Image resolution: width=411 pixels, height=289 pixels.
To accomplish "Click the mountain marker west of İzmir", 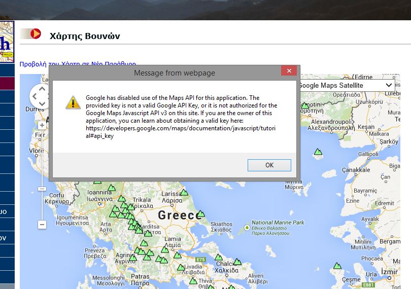I will pos(337,266).
